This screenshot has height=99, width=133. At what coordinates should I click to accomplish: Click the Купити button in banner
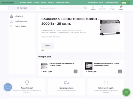click(48, 46)
